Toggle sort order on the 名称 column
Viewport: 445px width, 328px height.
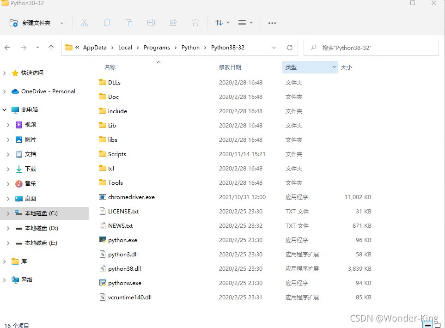(110, 67)
